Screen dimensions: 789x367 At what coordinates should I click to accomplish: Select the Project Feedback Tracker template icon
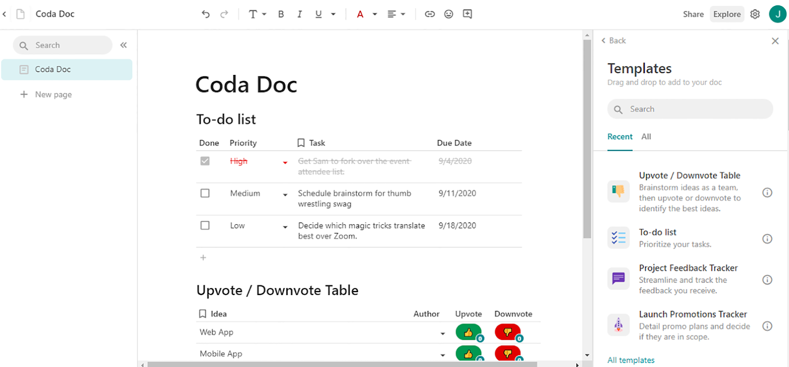pos(618,279)
